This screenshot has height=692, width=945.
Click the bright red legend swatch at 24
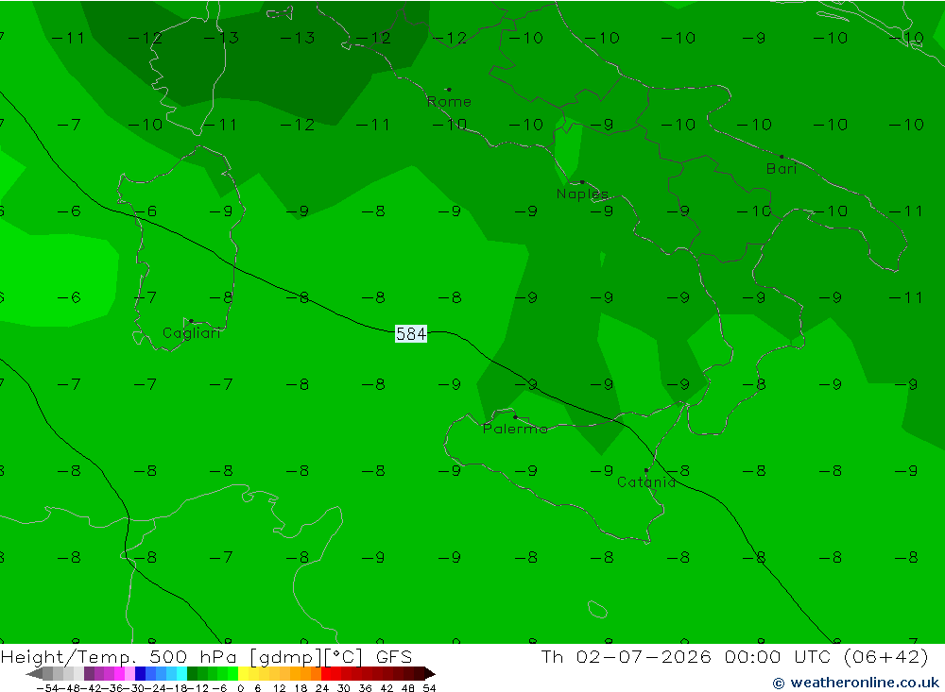tap(326, 673)
